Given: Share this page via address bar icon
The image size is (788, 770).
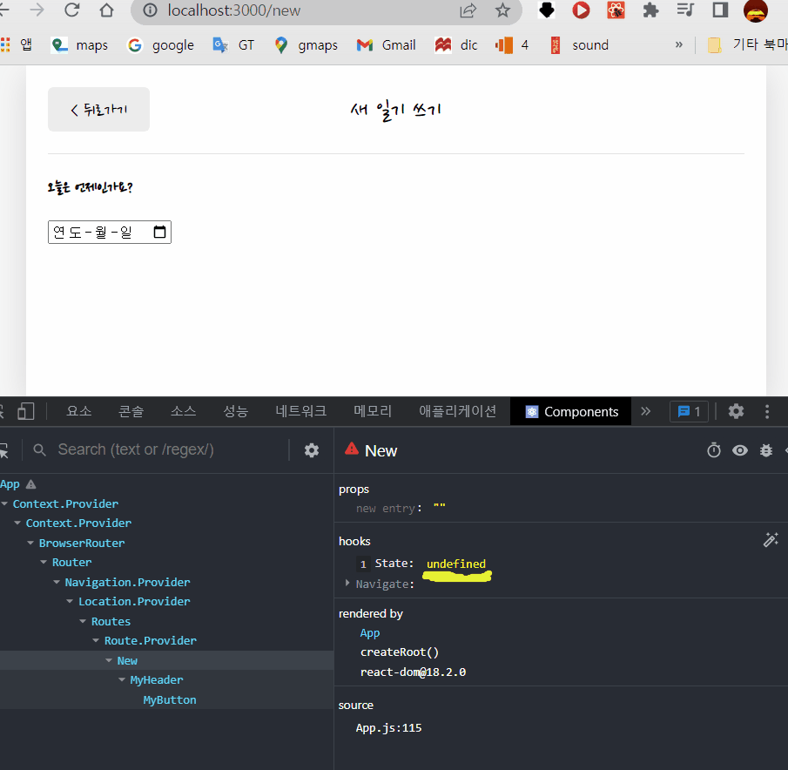Looking at the screenshot, I should point(468,10).
